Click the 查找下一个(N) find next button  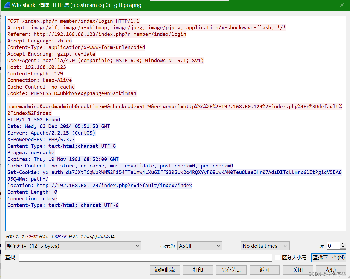point(329,258)
